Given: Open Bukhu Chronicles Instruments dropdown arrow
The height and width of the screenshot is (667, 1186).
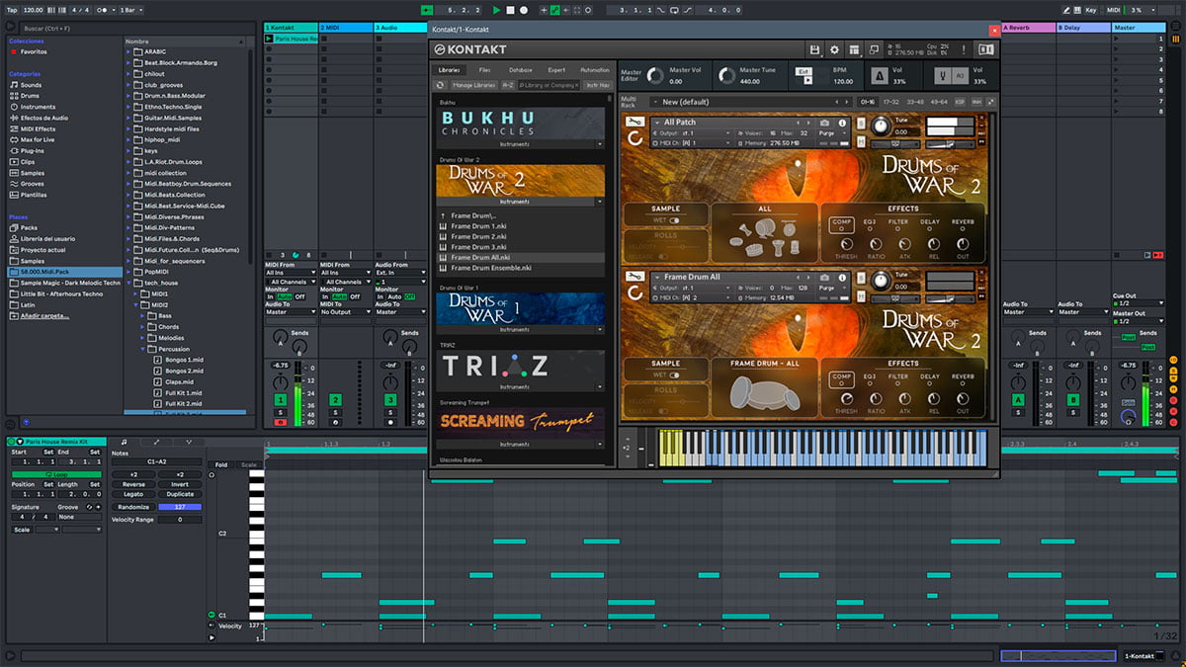Looking at the screenshot, I should point(598,144).
